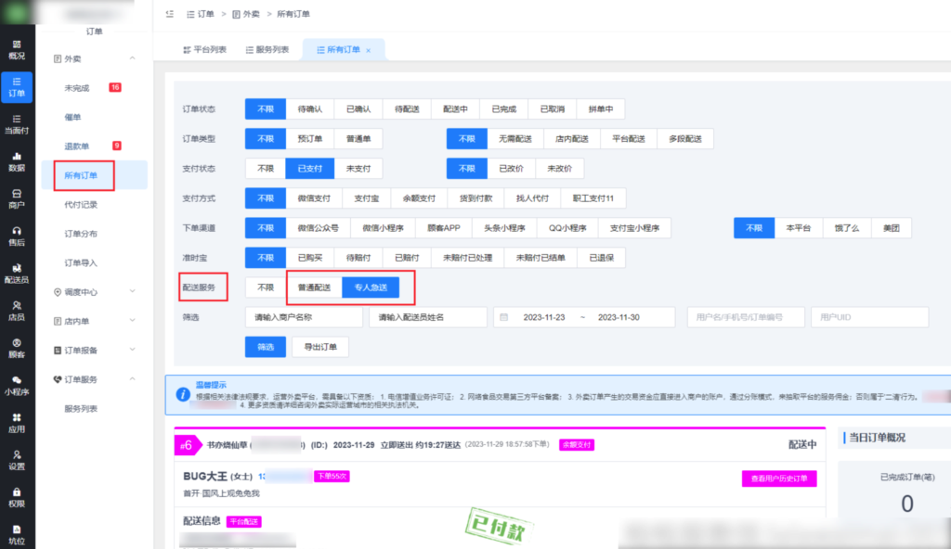Choose 专人急送 delivery service option
Image resolution: width=951 pixels, height=549 pixels.
click(371, 287)
